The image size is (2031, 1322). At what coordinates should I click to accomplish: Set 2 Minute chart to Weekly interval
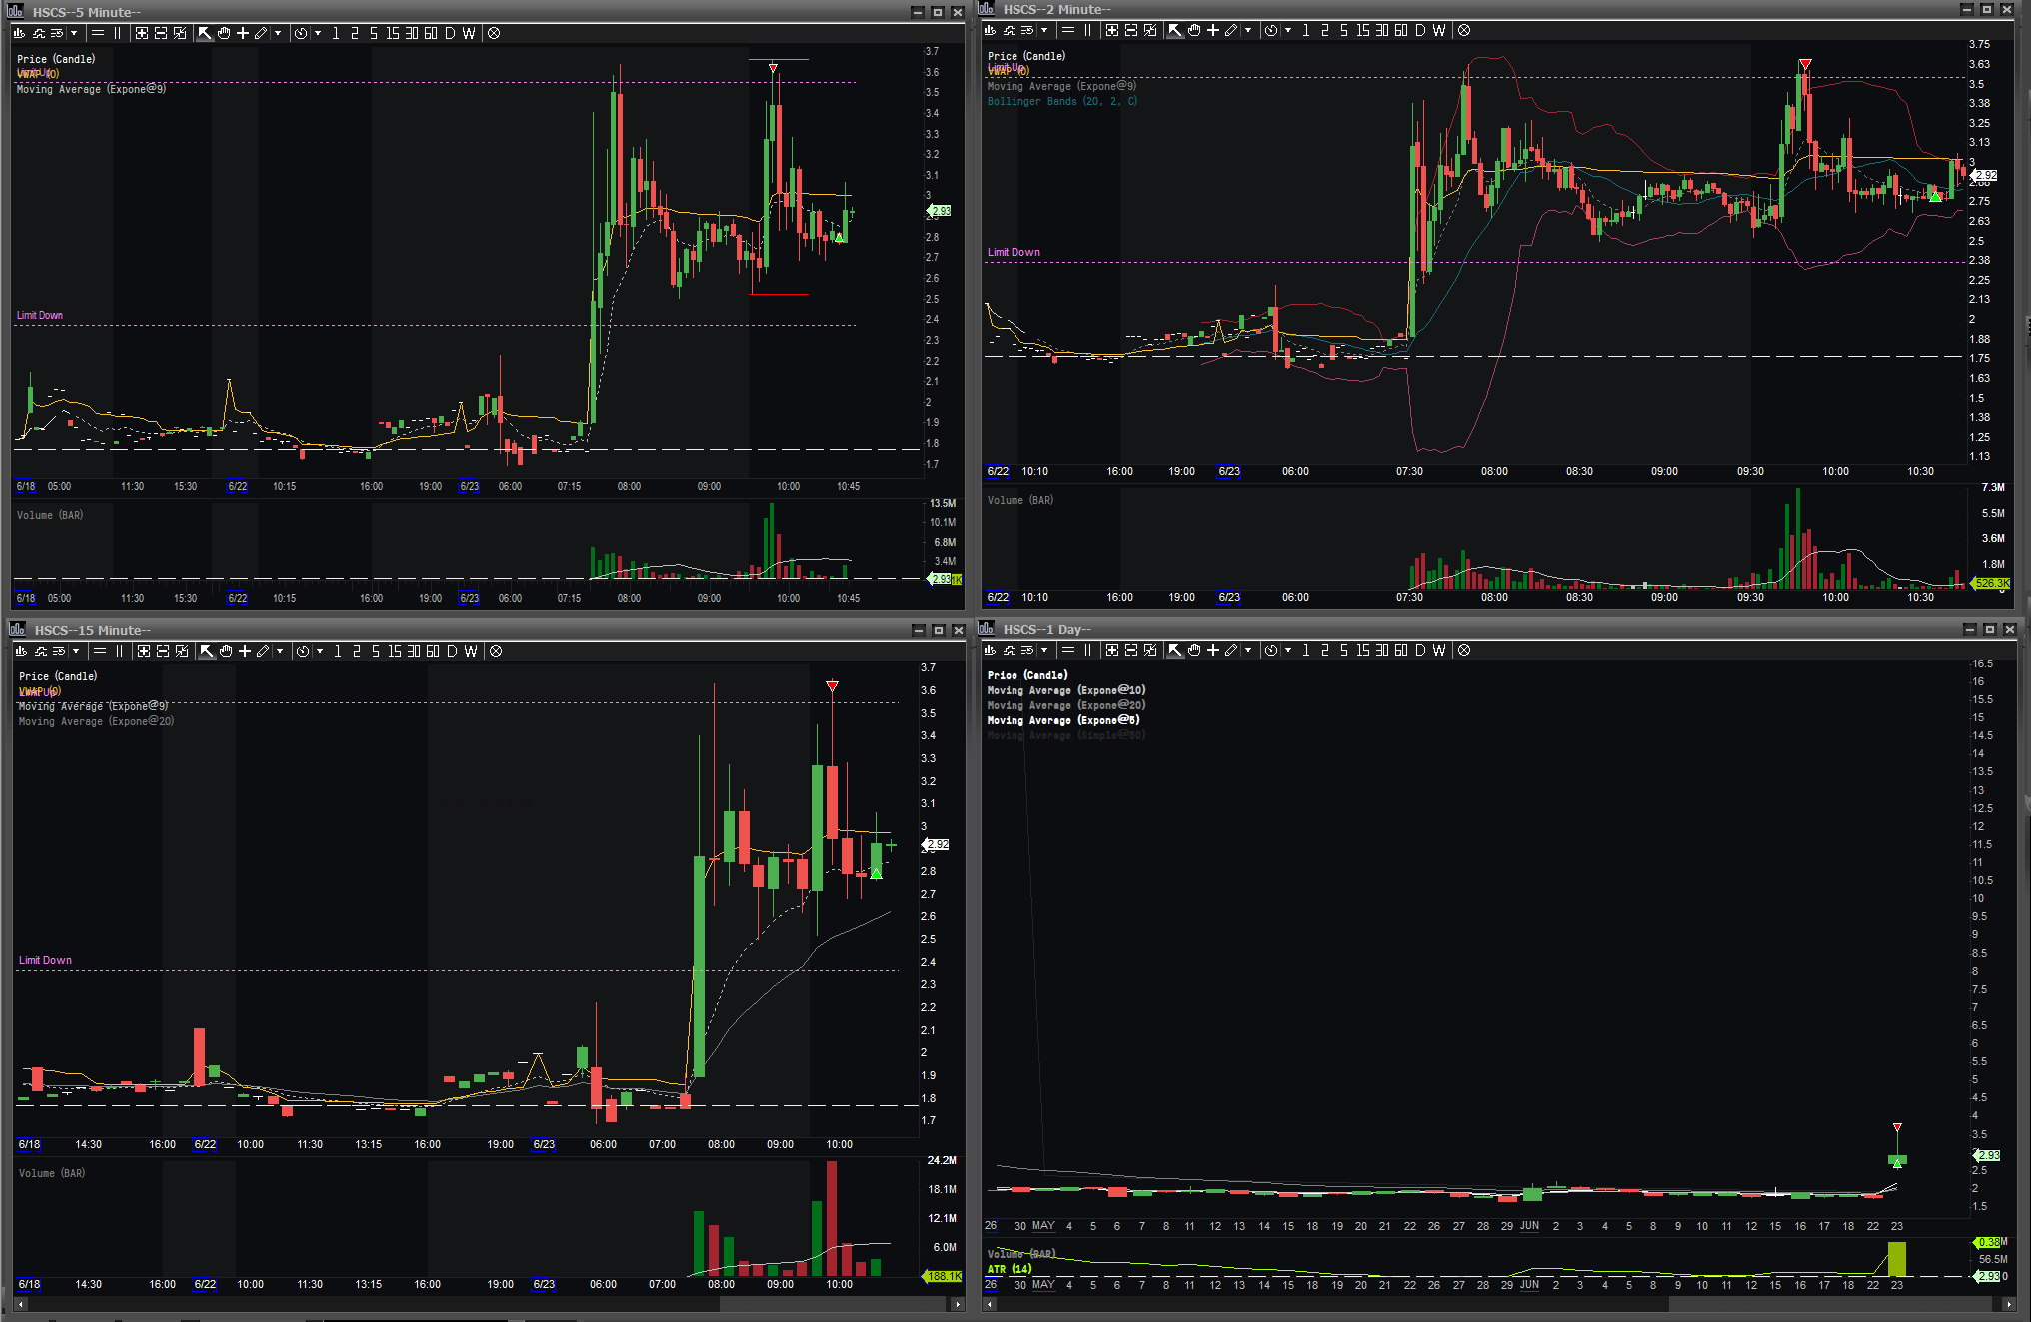tap(1439, 30)
